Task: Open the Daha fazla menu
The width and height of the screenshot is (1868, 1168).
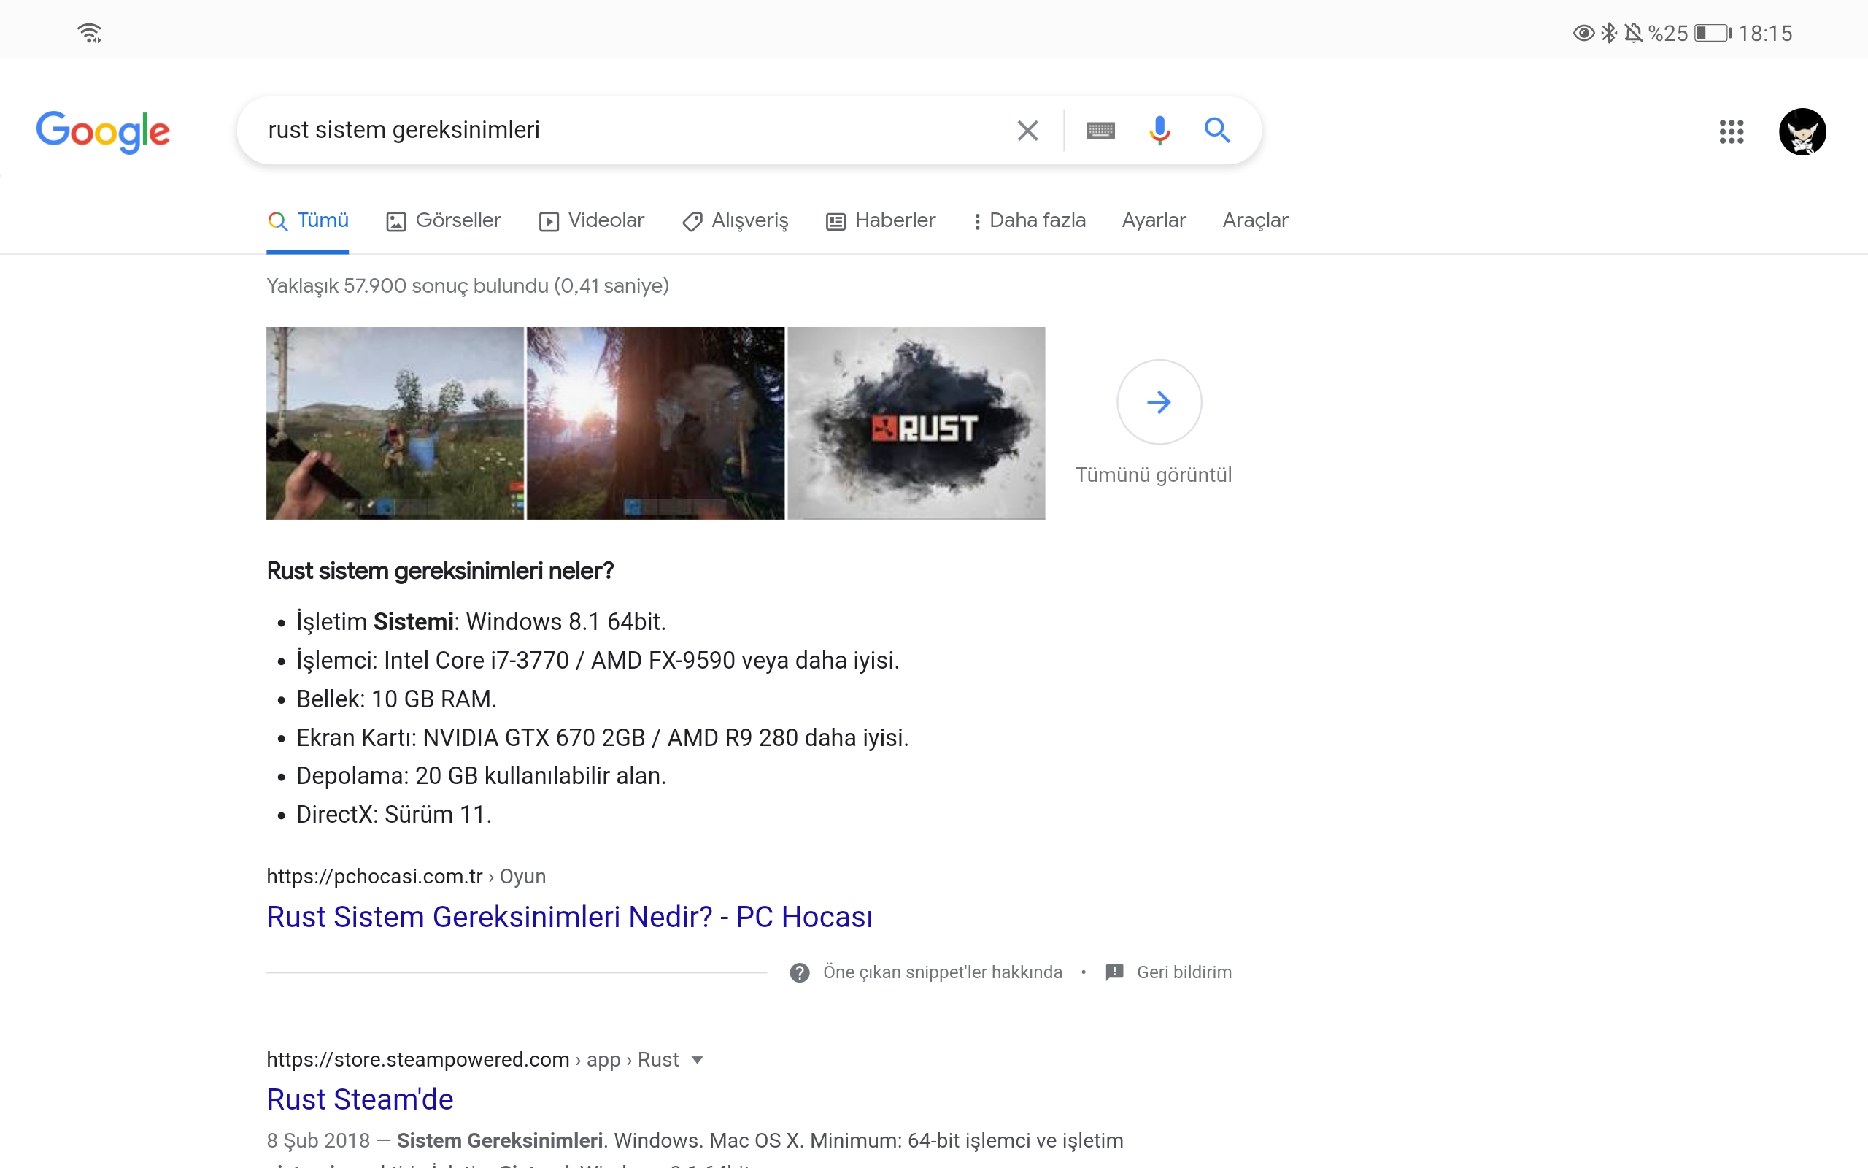Action: point(1029,221)
